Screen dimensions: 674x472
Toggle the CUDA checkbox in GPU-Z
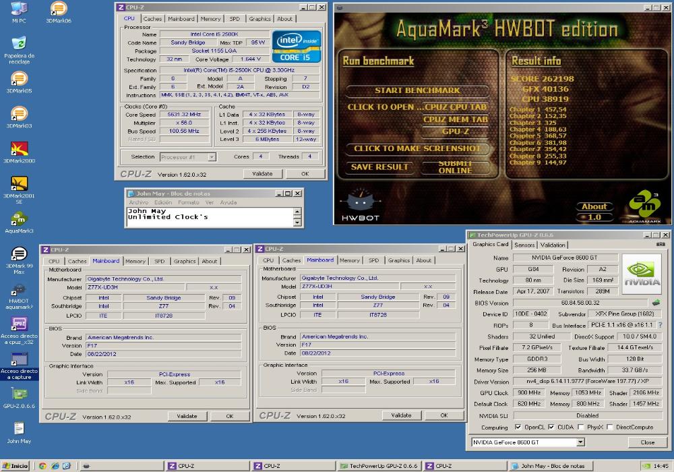pos(551,427)
